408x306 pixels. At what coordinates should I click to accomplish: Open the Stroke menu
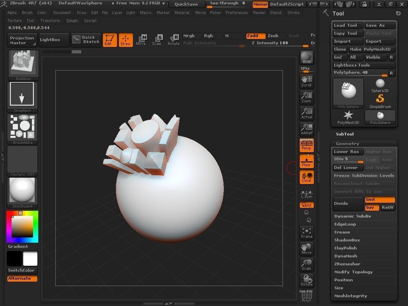(293, 12)
